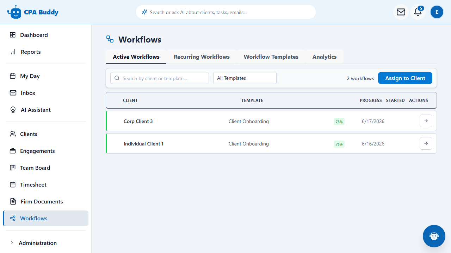Click the AI Assistant lightbulb icon
Viewport: 451px width, 253px height.
tap(13, 110)
